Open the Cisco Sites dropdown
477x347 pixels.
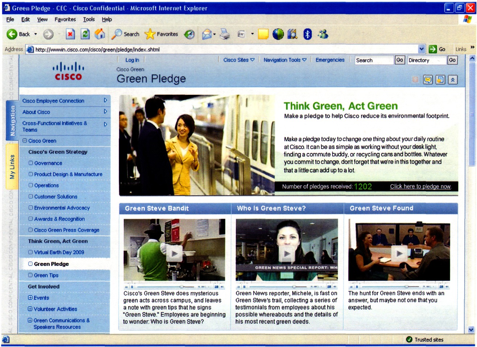pyautogui.click(x=239, y=60)
